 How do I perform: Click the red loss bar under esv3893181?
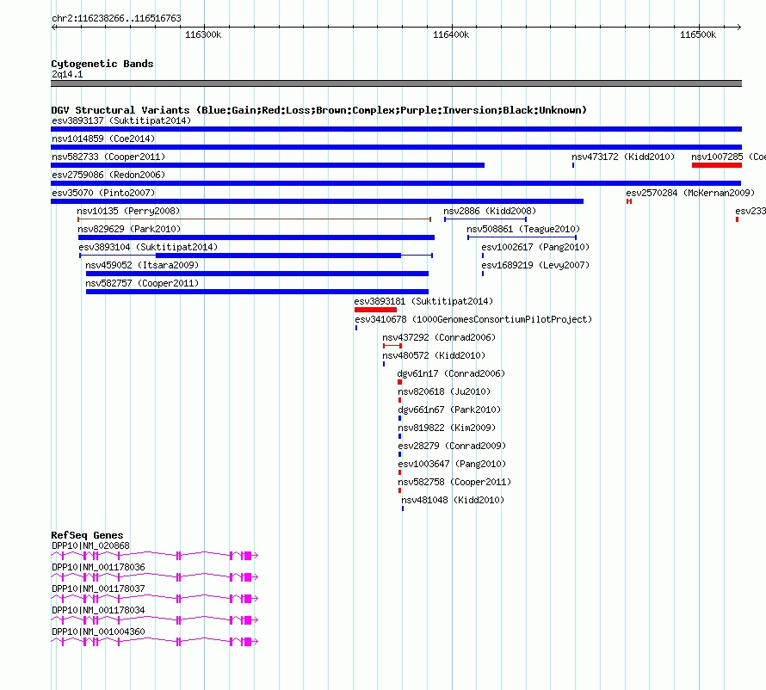point(375,310)
